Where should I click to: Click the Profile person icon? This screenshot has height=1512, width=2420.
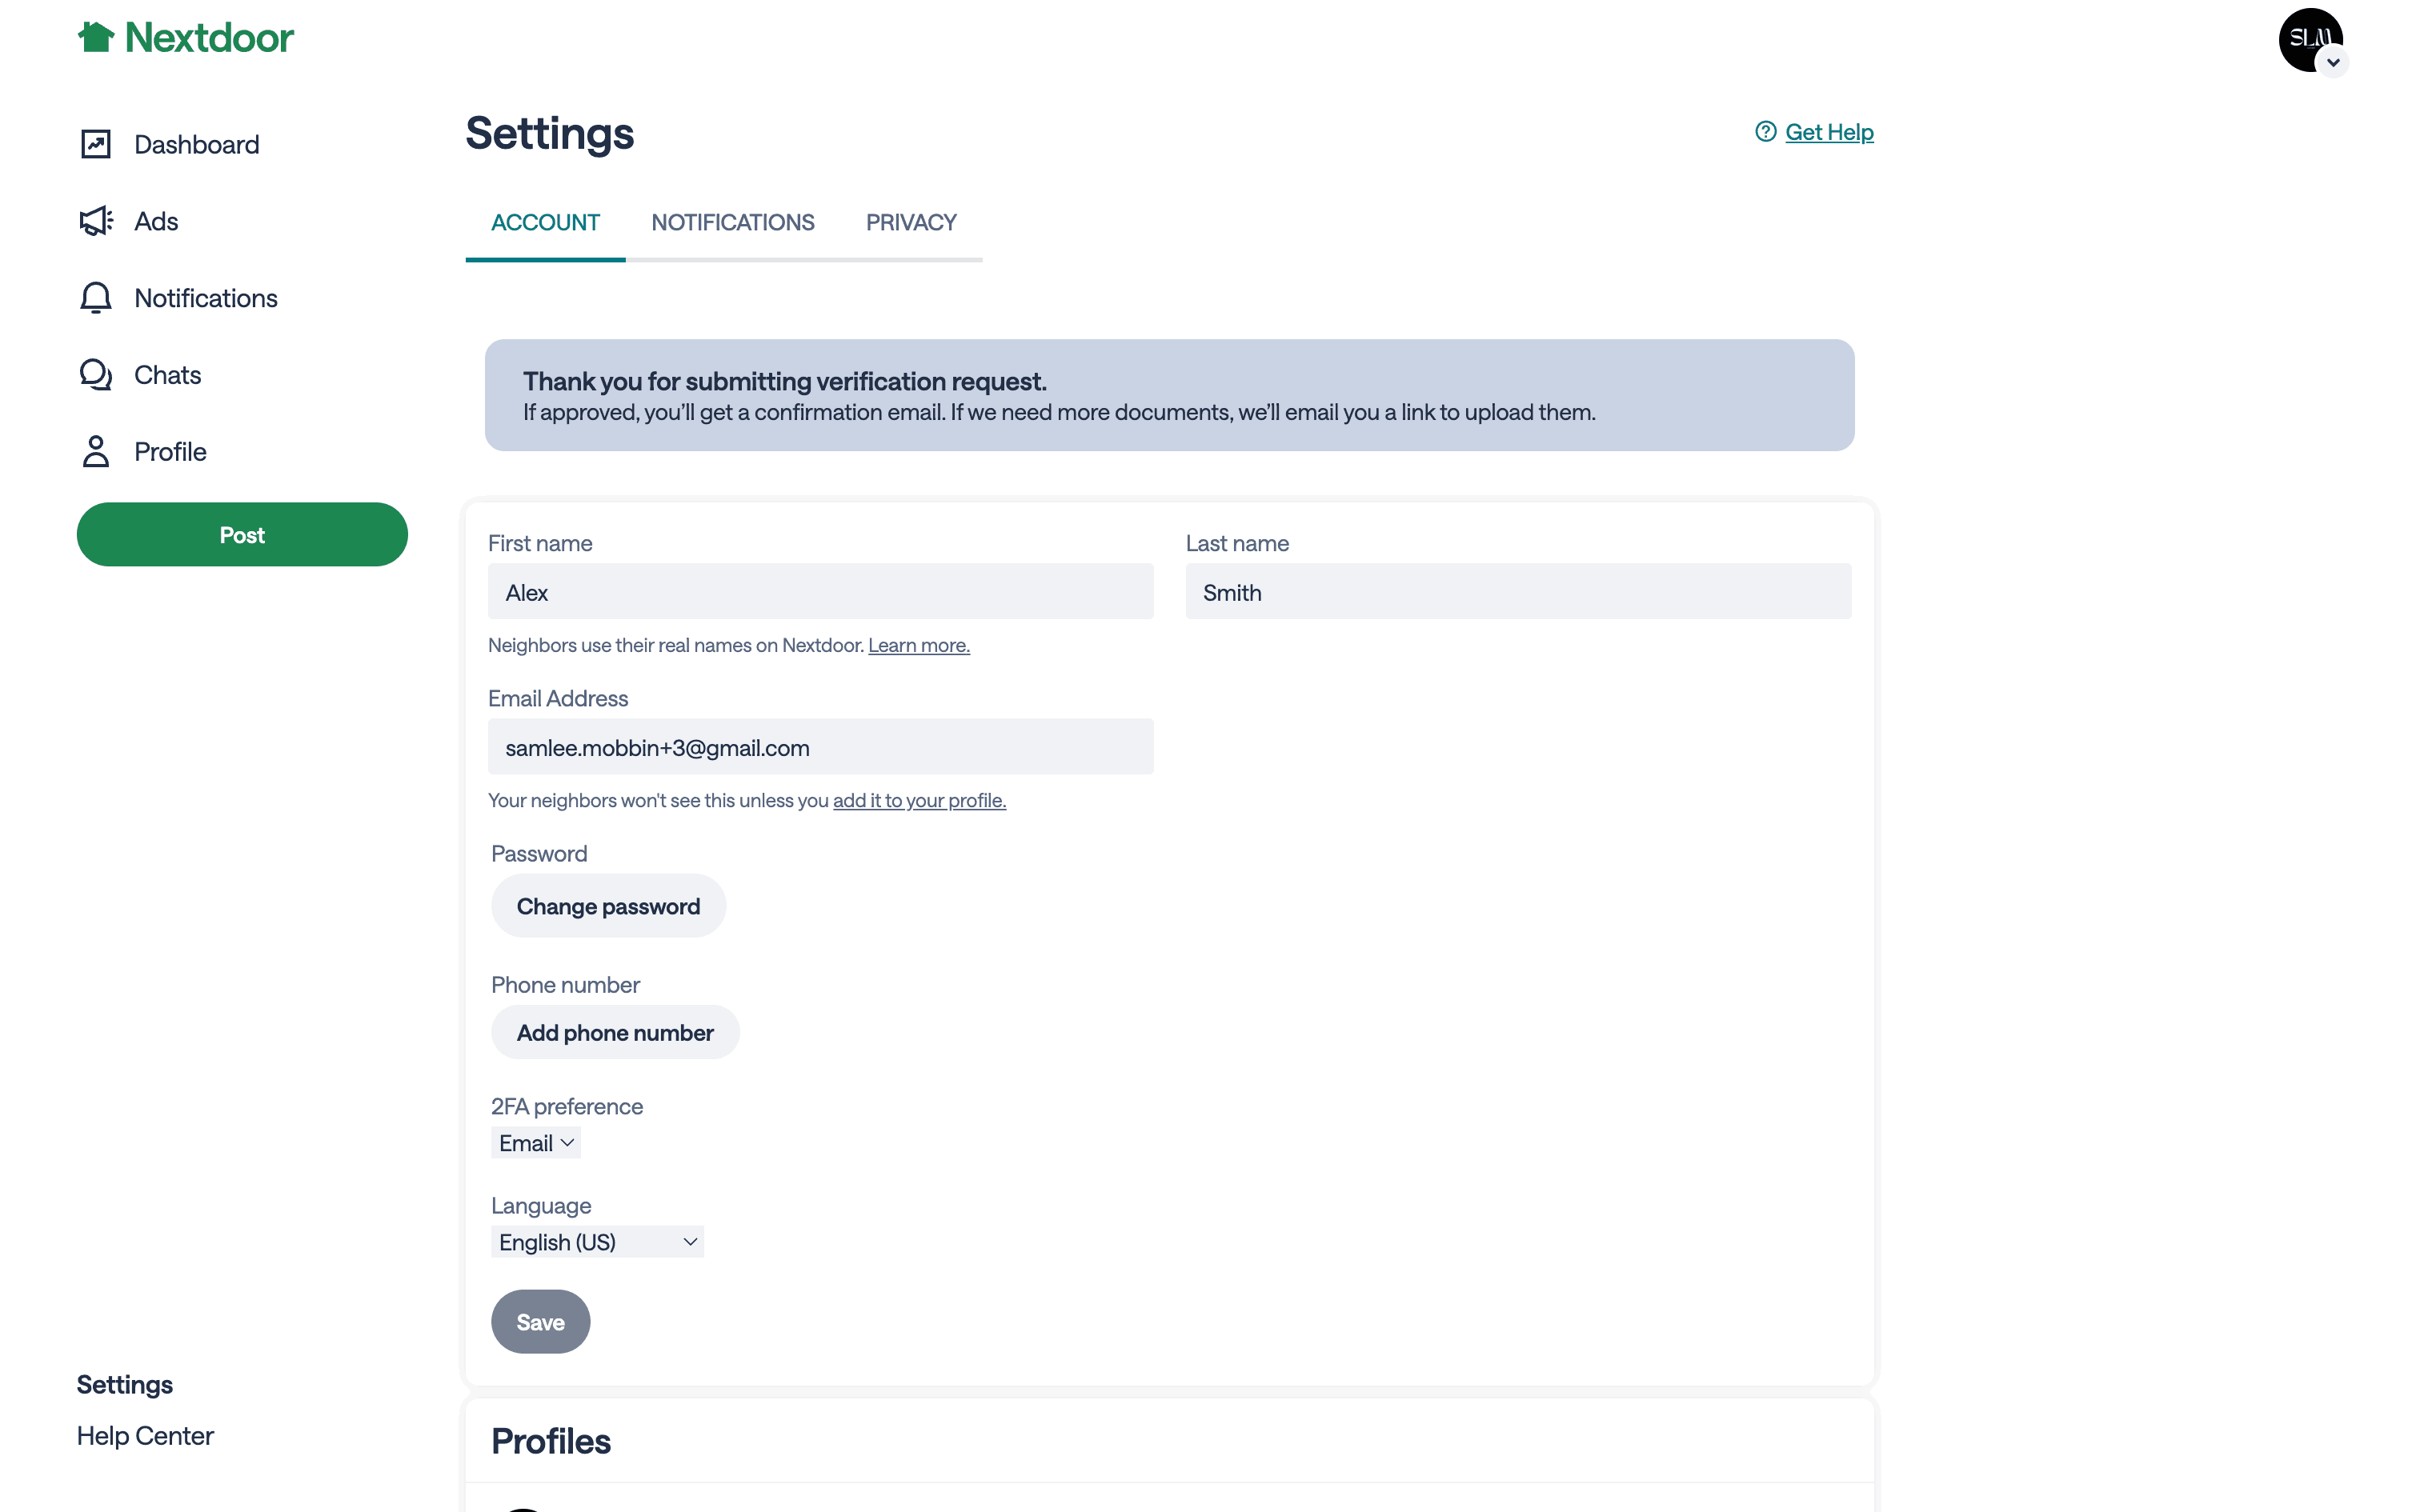click(x=96, y=452)
